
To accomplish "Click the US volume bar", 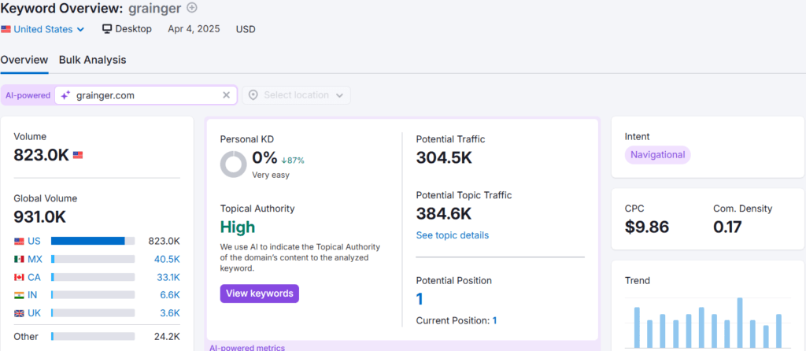I will (93, 241).
